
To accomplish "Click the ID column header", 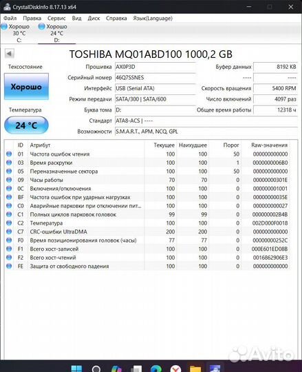I will click(21, 145).
